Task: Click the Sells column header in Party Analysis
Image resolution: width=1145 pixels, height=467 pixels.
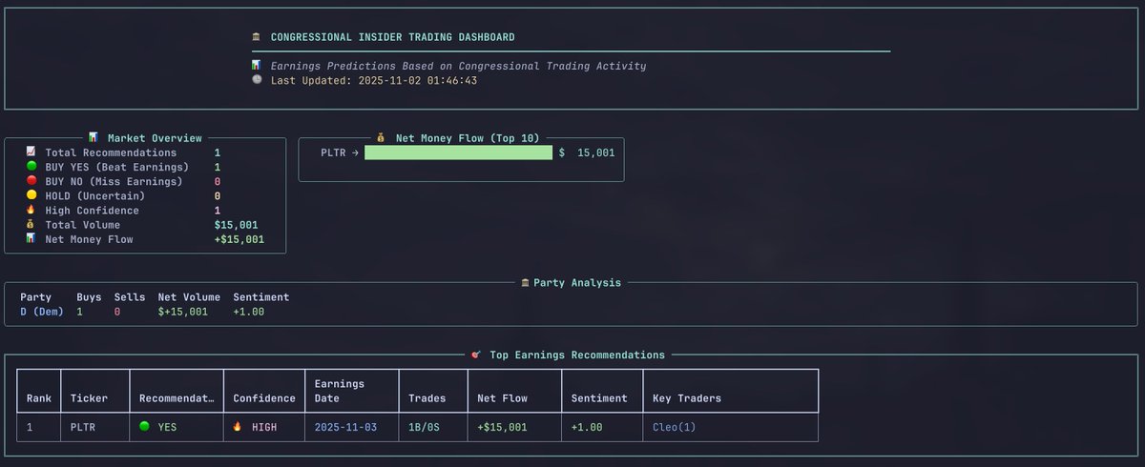Action: (x=130, y=297)
